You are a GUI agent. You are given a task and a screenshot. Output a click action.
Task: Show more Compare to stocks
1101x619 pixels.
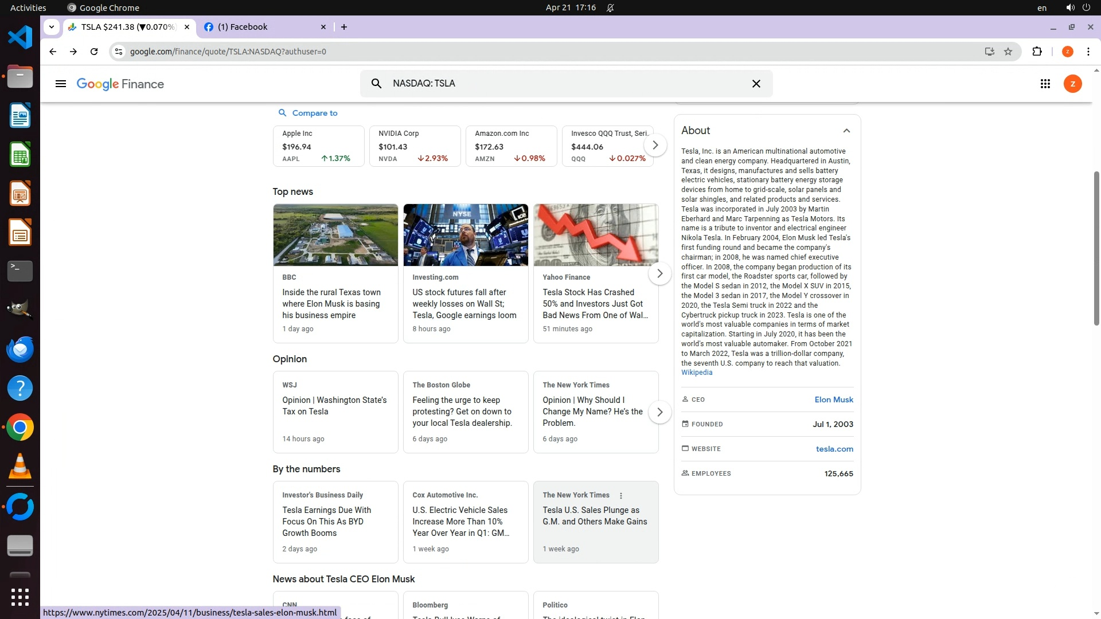(655, 145)
